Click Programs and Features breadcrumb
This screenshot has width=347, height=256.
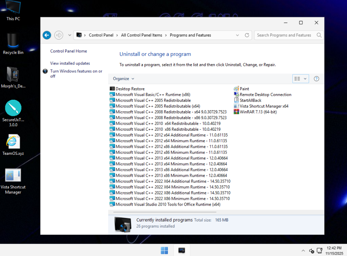tap(190, 35)
